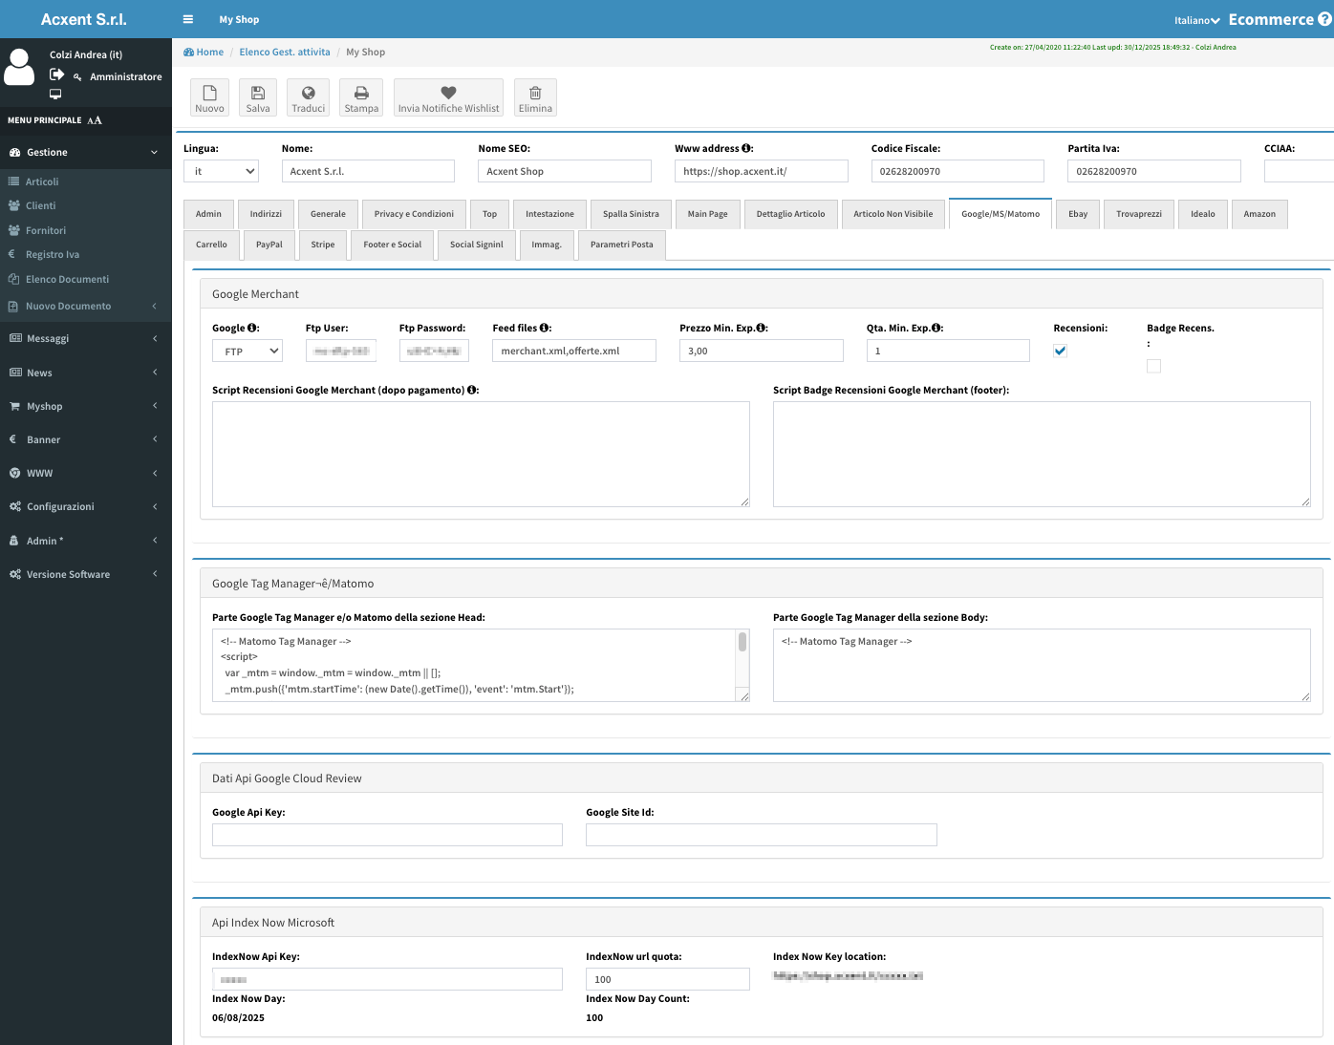Click the Google Api Key input field
Screen dimensions: 1334x1045
click(387, 835)
